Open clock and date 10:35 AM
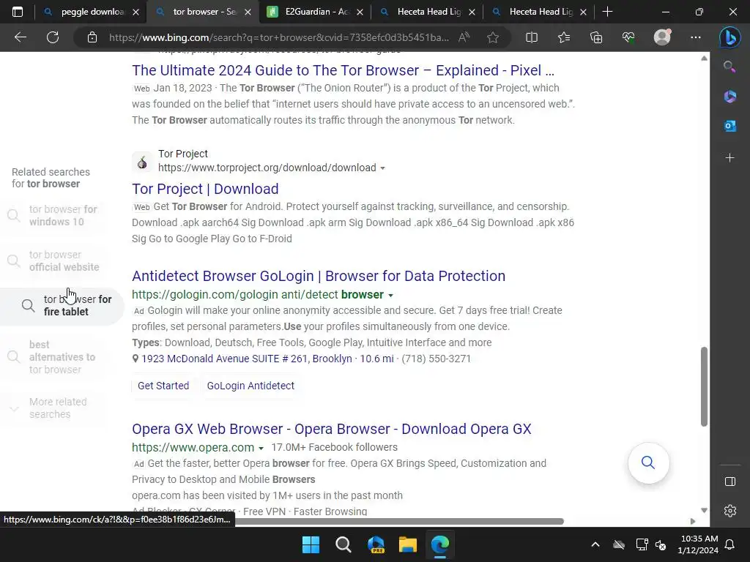The height and width of the screenshot is (562, 750). (x=698, y=544)
